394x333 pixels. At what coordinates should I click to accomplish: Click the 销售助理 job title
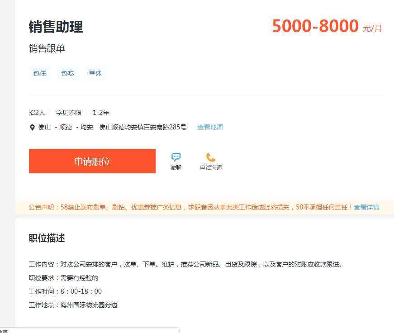pyautogui.click(x=56, y=27)
